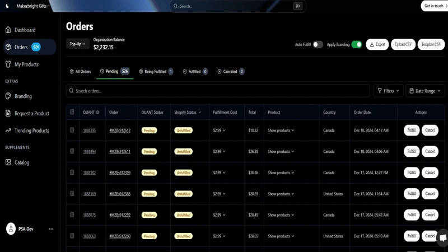This screenshot has height=252, width=448.
Task: Switch to the Pending tab
Action: coord(115,71)
